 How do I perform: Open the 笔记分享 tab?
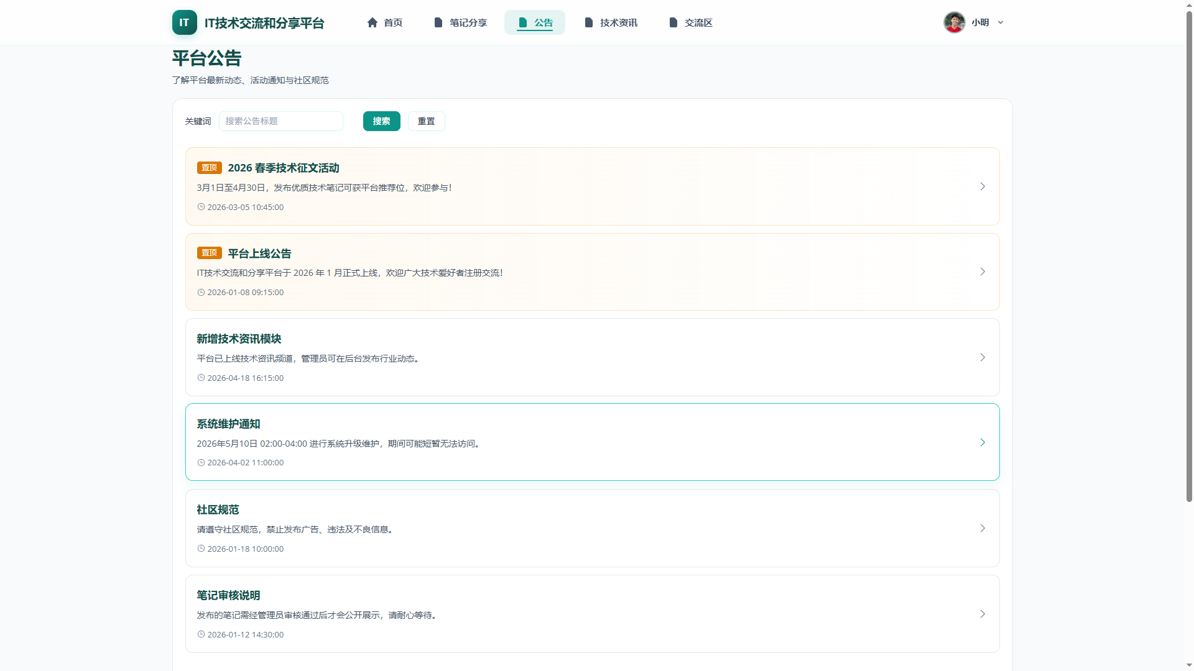point(460,22)
